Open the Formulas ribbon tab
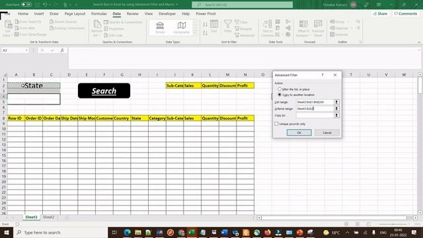 (98, 13)
